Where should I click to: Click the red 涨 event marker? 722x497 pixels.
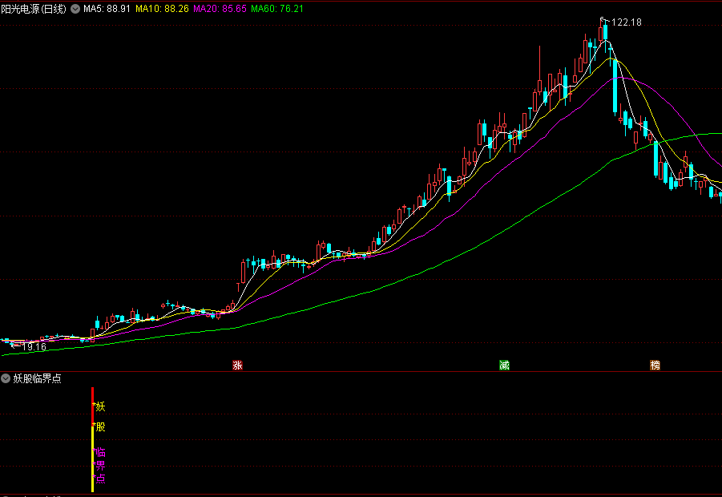coord(238,366)
